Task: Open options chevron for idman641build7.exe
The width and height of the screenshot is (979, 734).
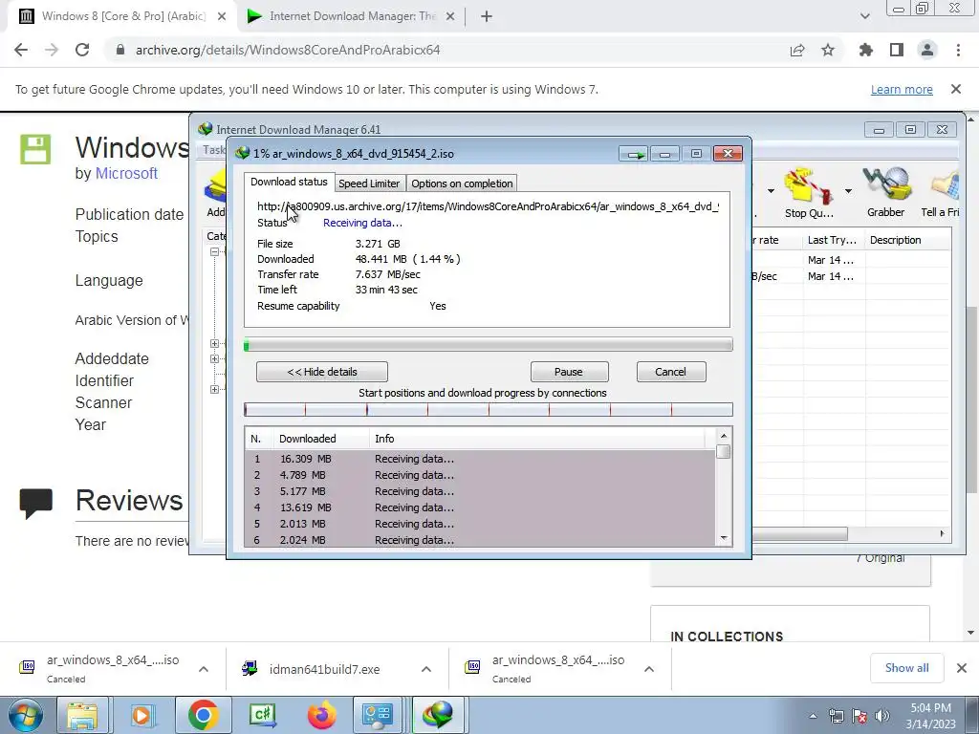Action: coord(426,669)
